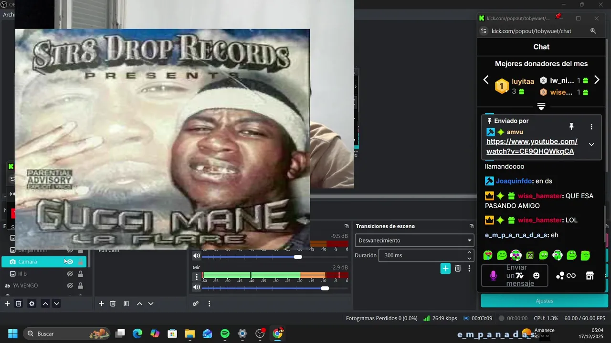Screen dimensions: 611x343
Task: Open Spotify from the taskbar
Action: pyautogui.click(x=225, y=333)
